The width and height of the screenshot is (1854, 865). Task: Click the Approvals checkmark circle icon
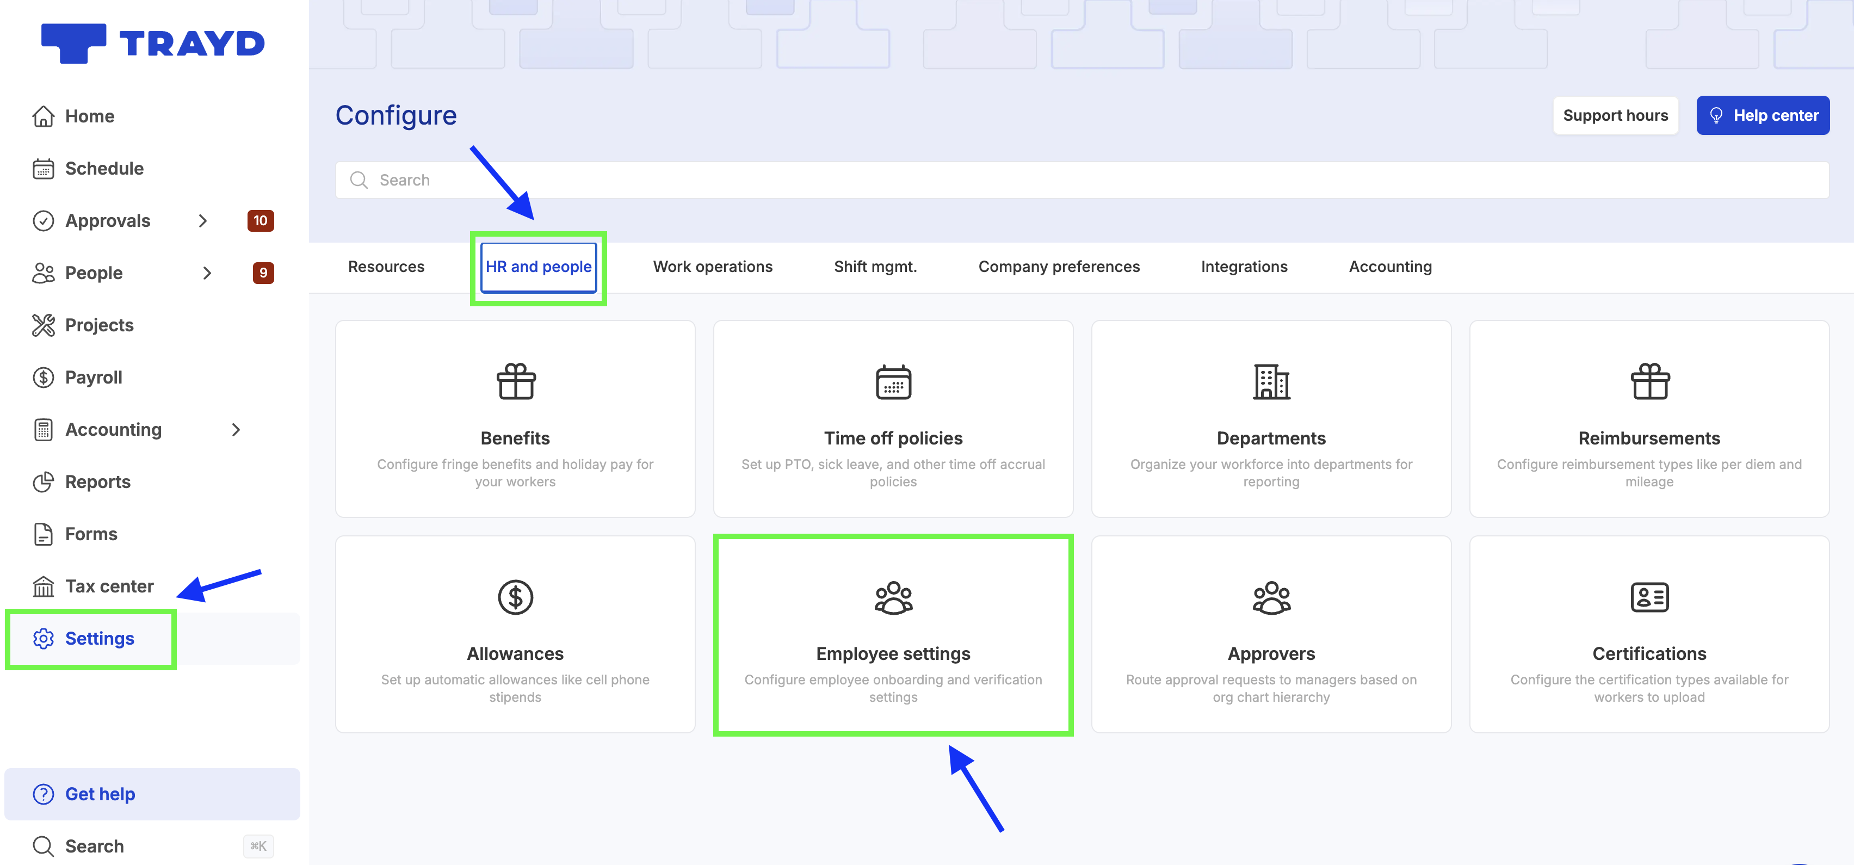point(43,221)
